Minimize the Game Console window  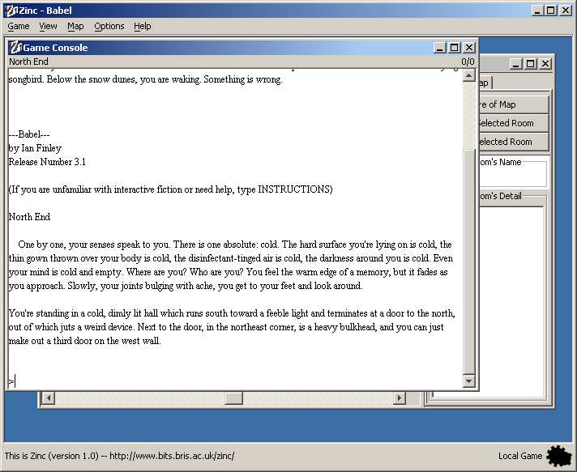440,48
